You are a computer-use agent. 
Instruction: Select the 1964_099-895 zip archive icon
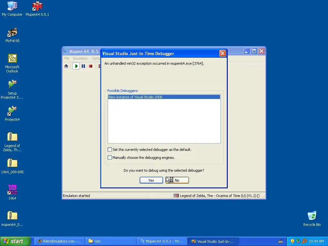(12, 166)
